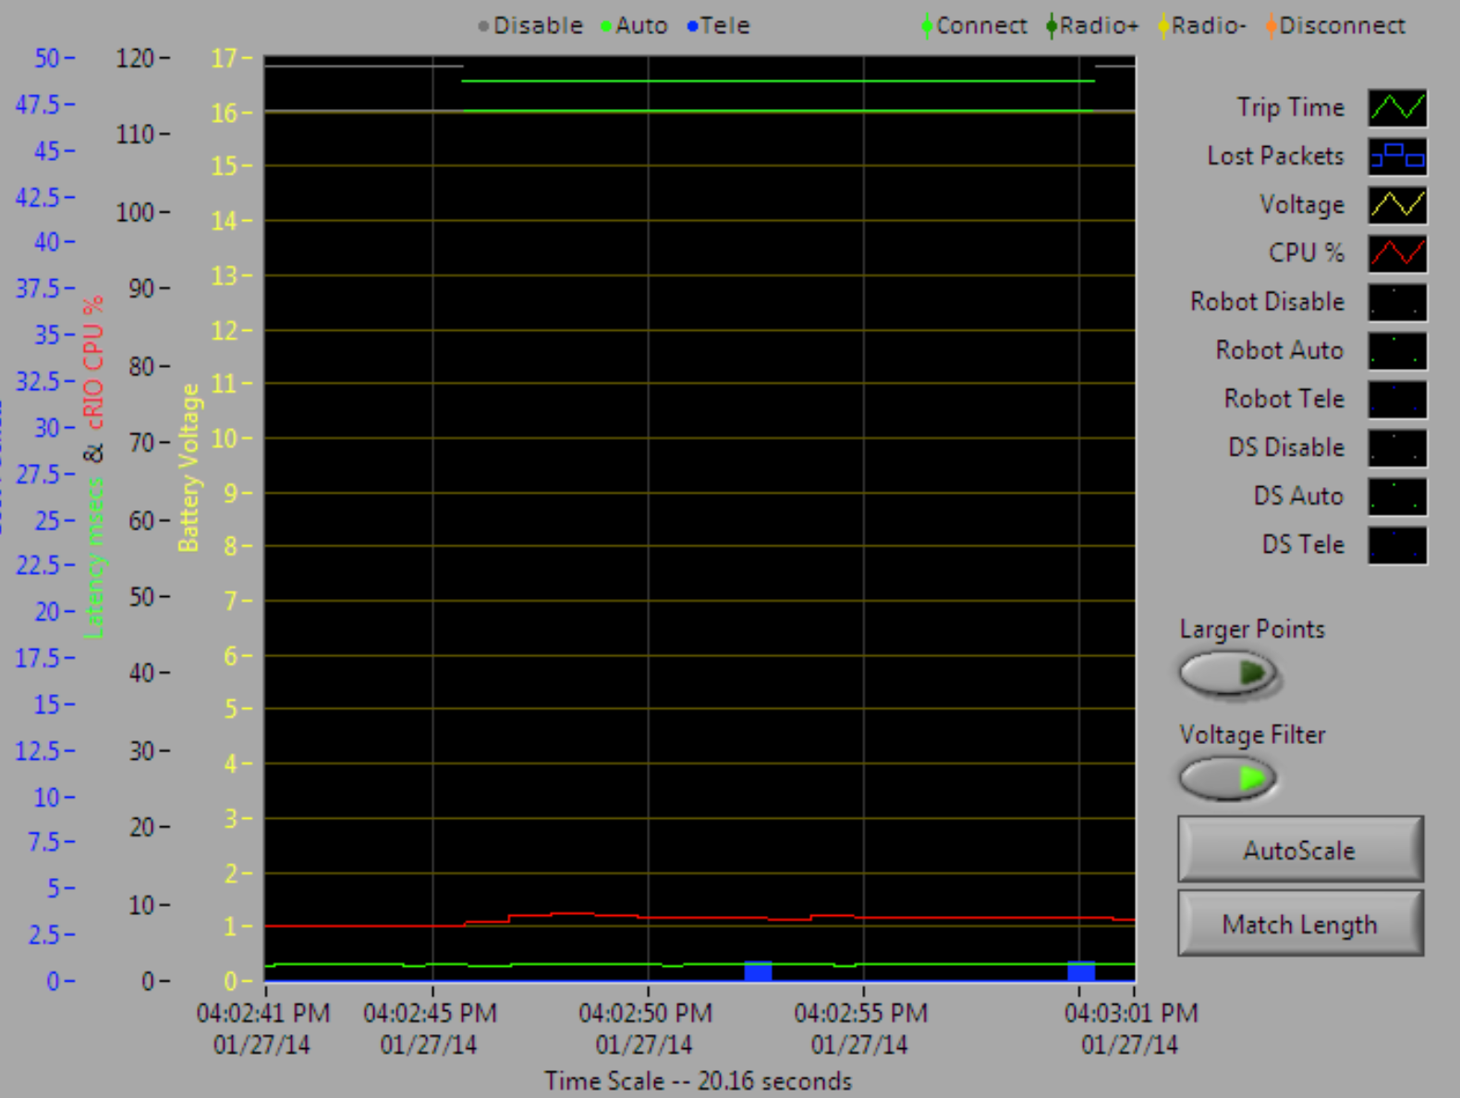
Task: Click the blue Tele legend dot
Action: point(692,27)
